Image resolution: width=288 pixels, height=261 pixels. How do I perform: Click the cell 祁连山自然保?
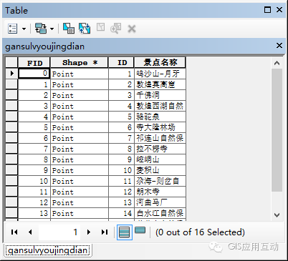tap(160, 138)
